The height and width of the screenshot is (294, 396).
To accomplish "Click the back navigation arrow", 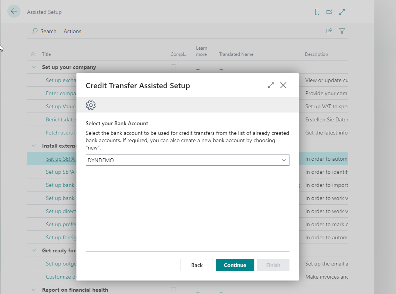I will point(14,12).
